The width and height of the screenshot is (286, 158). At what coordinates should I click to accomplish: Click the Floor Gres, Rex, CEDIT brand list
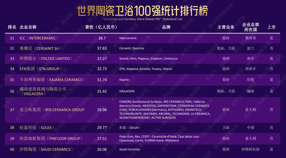pyautogui.click(x=160, y=138)
